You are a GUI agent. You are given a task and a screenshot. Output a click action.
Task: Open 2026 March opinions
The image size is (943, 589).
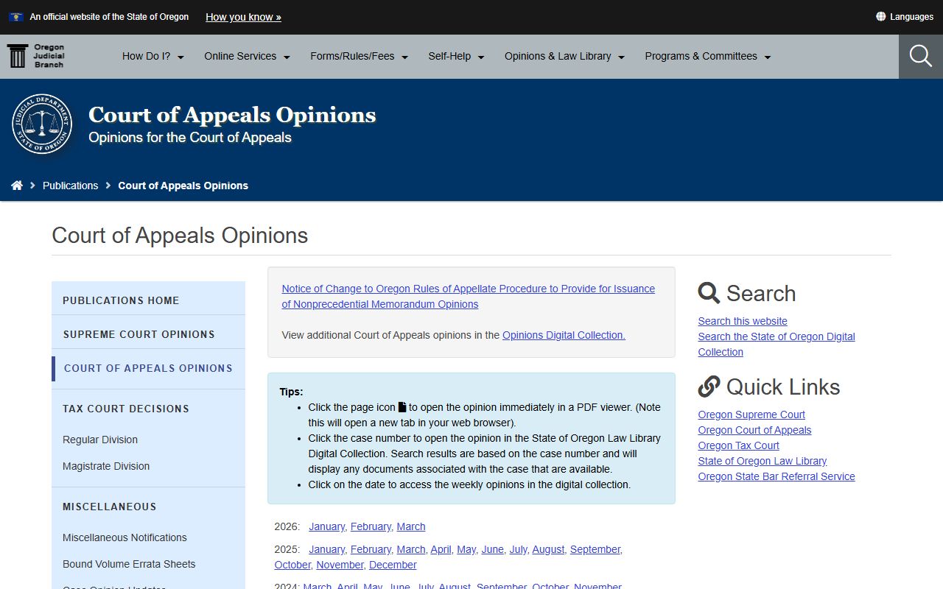(411, 526)
